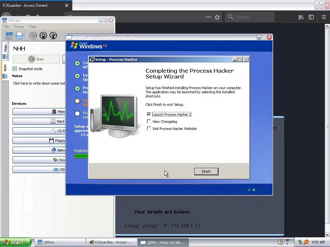The height and width of the screenshot is (247, 330).
Task: Tick Visit Process Hacker Website checkbox
Action: click(x=149, y=128)
